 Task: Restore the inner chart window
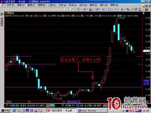[x=146, y=6]
